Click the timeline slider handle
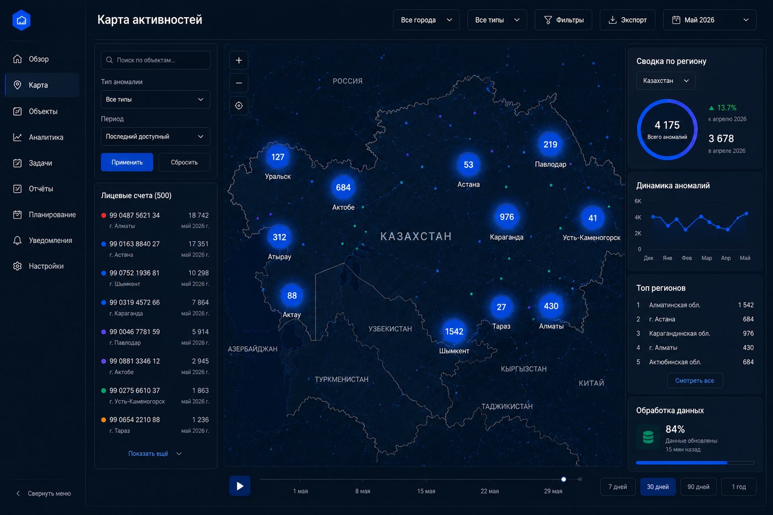773x515 pixels. (563, 479)
